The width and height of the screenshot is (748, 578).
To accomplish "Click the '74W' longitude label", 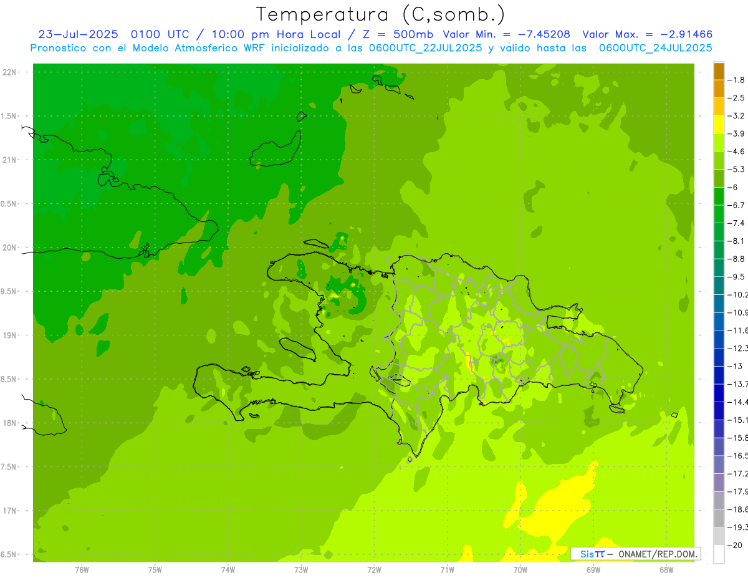I will tap(228, 569).
